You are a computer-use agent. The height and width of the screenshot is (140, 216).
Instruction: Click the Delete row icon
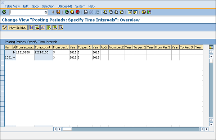tap(37, 28)
